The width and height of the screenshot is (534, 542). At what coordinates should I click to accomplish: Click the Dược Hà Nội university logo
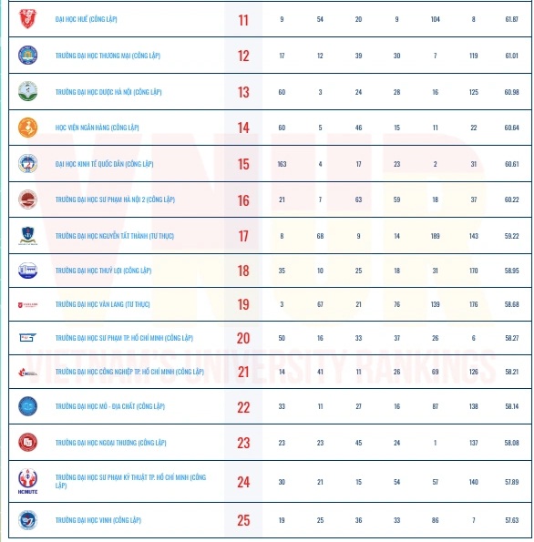click(27, 91)
